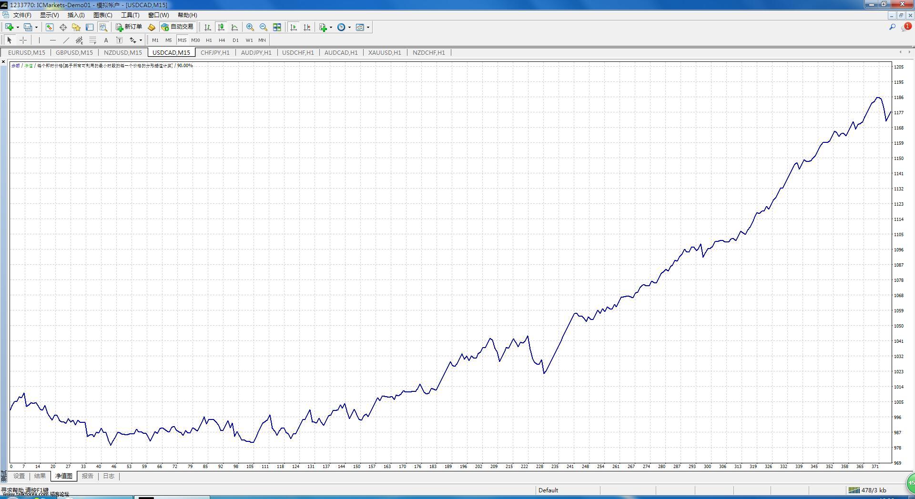The height and width of the screenshot is (499, 915).
Task: Select the trendline drawing tool
Action: 66,40
